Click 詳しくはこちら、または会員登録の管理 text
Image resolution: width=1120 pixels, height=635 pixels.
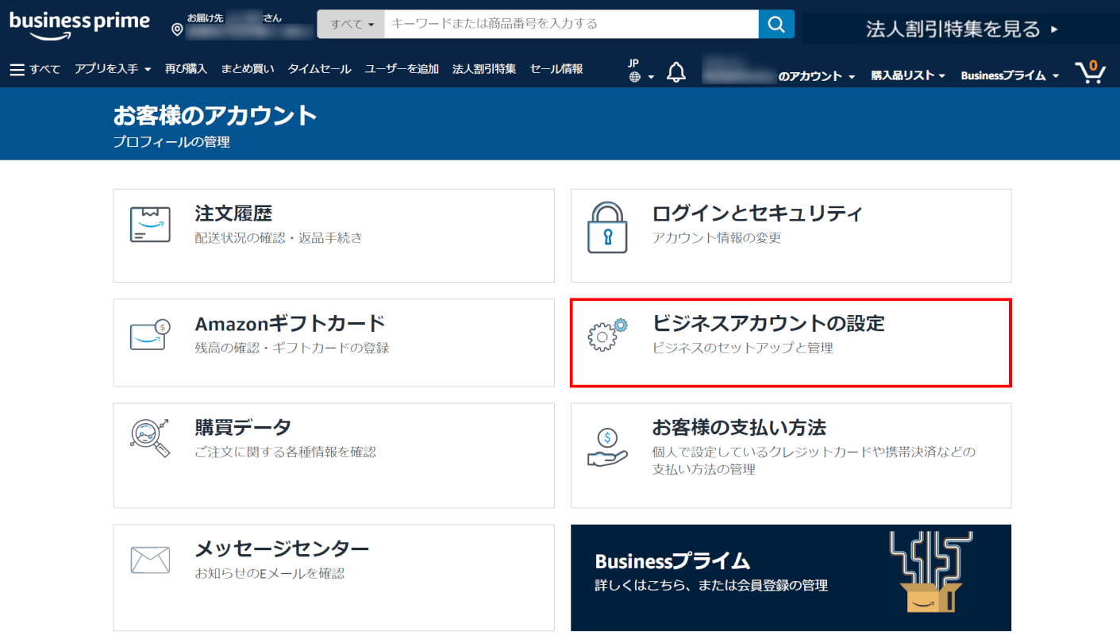[x=711, y=586]
